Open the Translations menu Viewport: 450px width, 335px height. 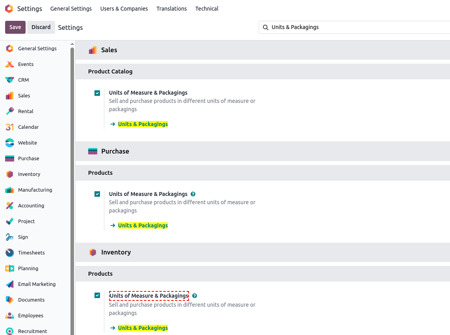172,9
